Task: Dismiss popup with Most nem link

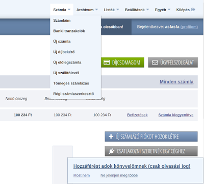Action: tap(82, 175)
